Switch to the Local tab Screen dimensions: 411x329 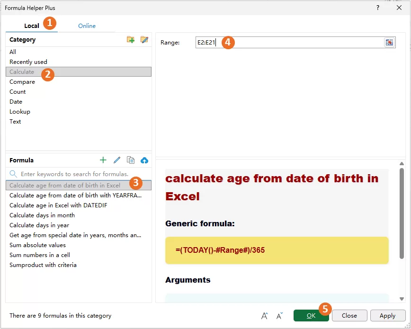coord(31,26)
